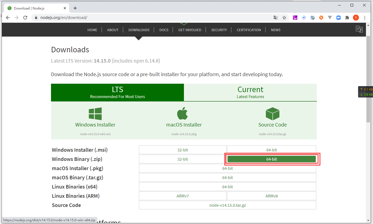Viewport: 373px width, 224px height.
Task: Download Linux Binaries ARMv7
Action: coord(183,196)
